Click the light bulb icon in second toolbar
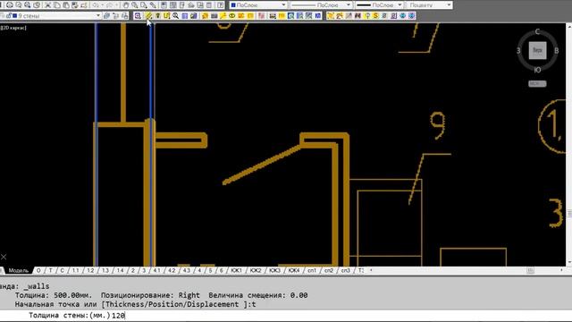 pyautogui.click(x=158, y=16)
